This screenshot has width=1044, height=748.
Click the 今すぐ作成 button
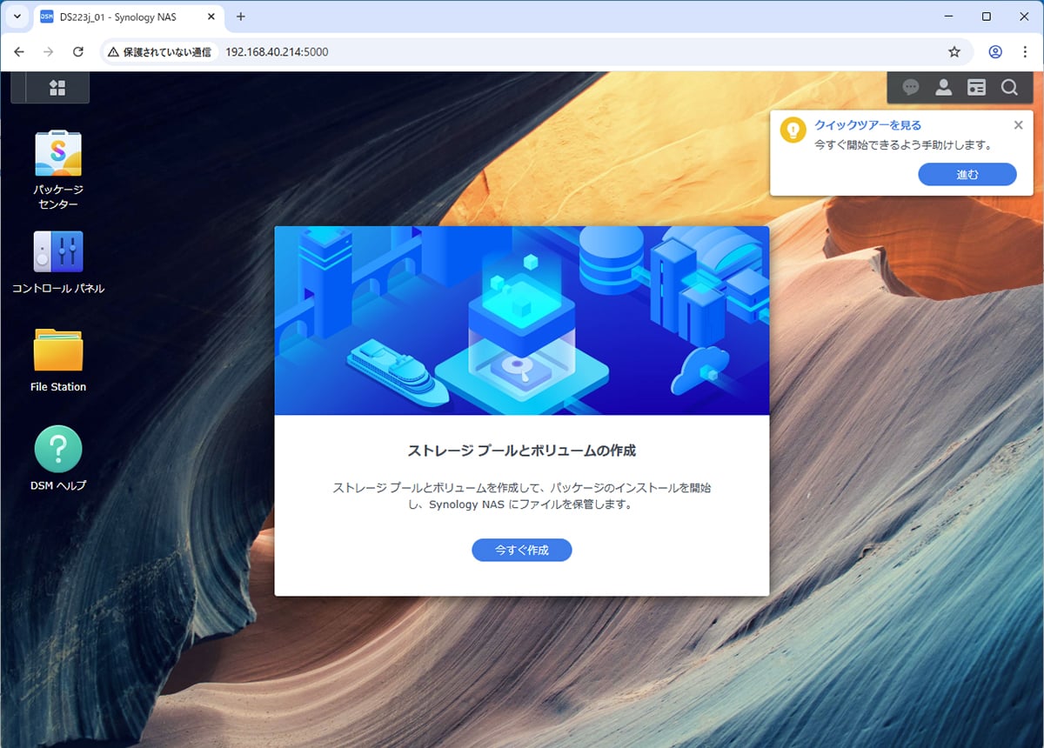[522, 550]
